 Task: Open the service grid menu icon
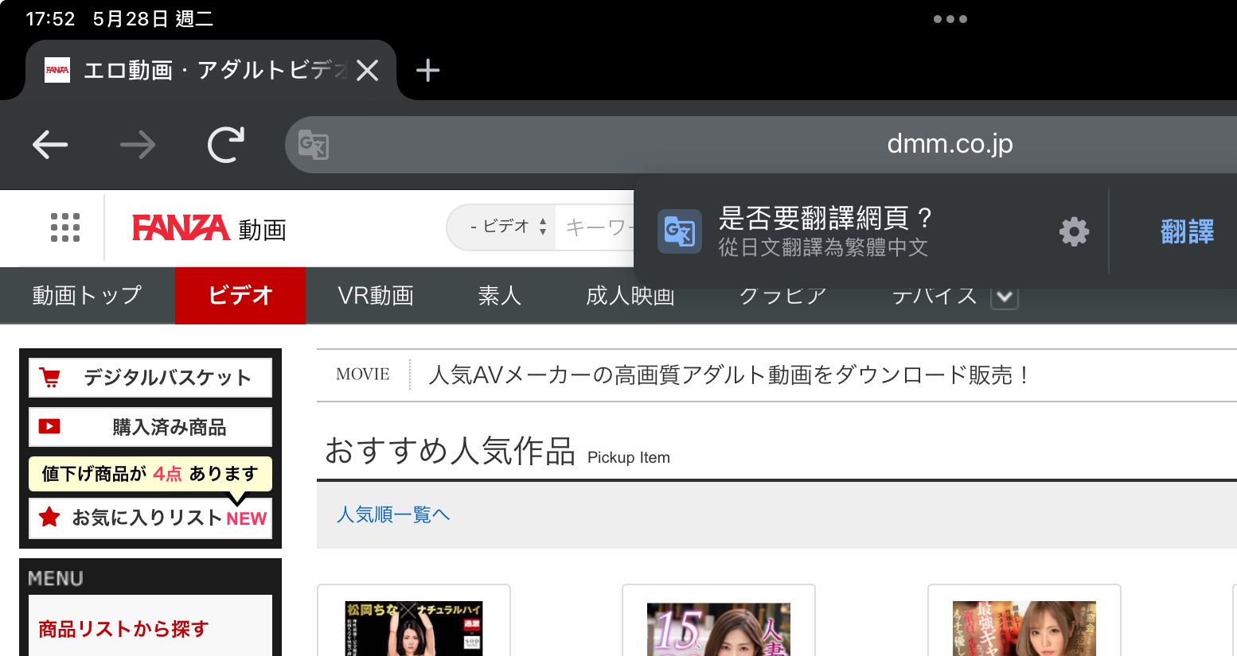tap(65, 227)
